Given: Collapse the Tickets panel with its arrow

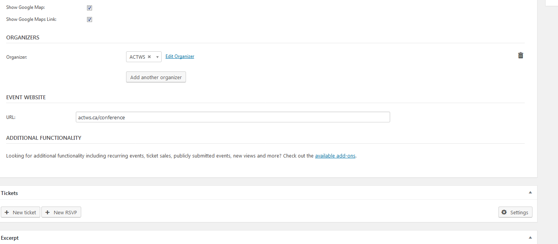Looking at the screenshot, I should tap(530, 193).
